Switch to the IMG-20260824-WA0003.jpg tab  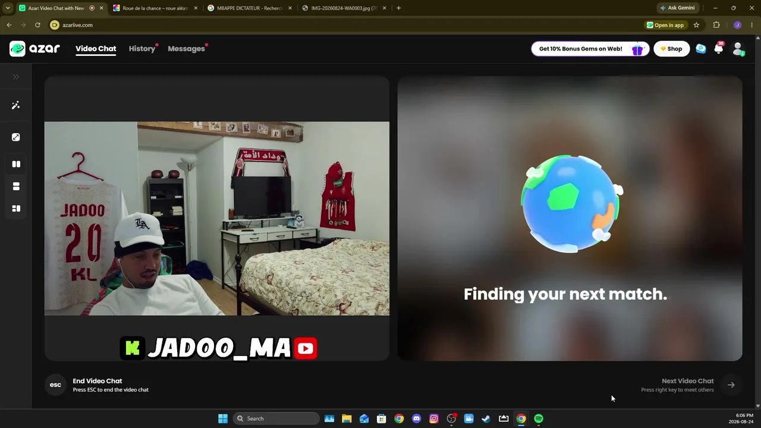click(345, 8)
